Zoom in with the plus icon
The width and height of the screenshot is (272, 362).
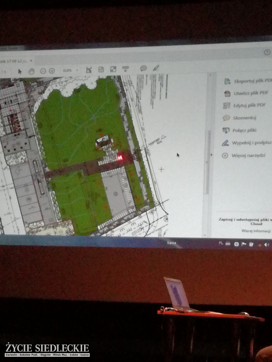pyautogui.click(x=52, y=71)
